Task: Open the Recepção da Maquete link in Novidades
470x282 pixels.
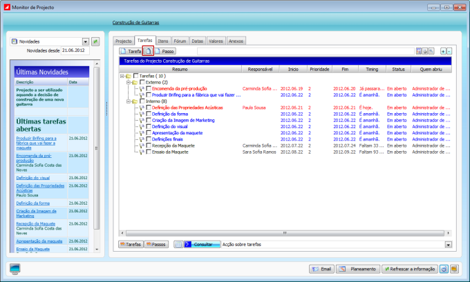Action: click(x=36, y=223)
